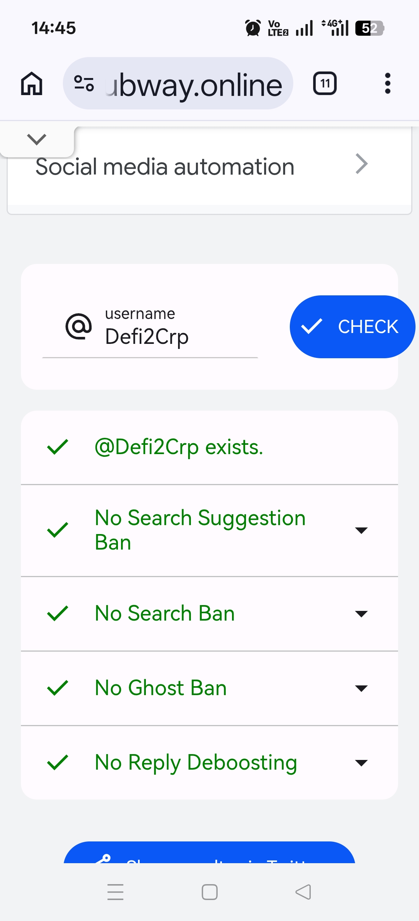Tap the Android back navigation triangle

coord(303,892)
